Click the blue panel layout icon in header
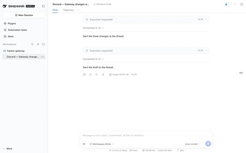Screen dimensions: 246x153 226,4
